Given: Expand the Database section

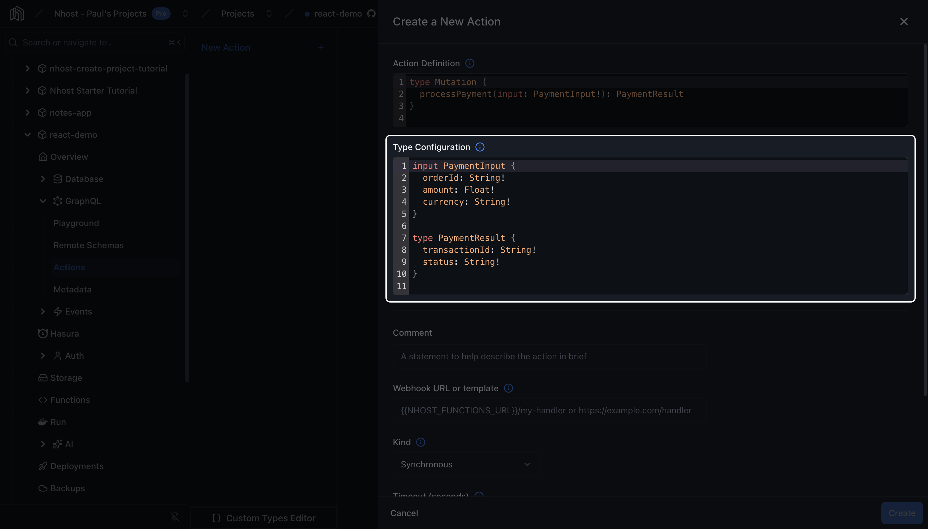Looking at the screenshot, I should click(43, 179).
